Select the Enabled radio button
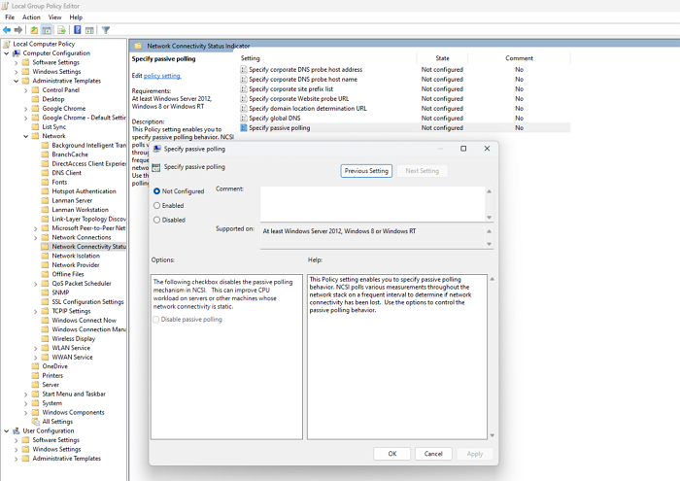This screenshot has height=481, width=680. (157, 206)
